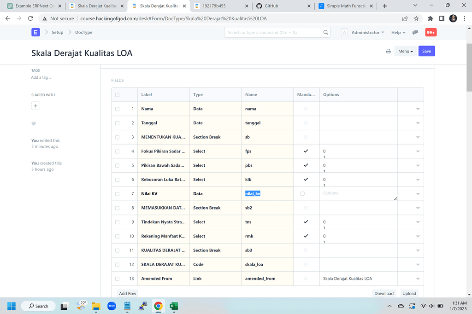
Task: Save the Skala Derajat Kualitas LOA doctype
Action: 426,51
